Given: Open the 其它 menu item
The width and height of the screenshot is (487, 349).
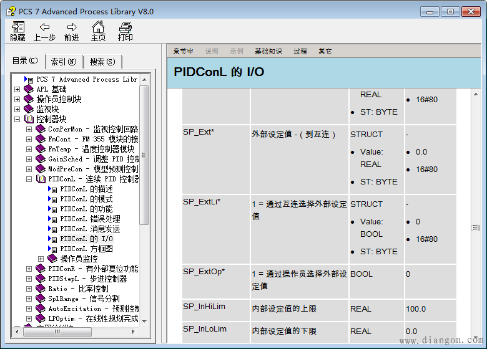Looking at the screenshot, I should (325, 51).
